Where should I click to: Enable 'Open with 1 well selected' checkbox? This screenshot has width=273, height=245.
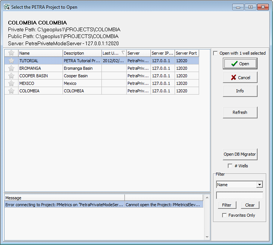(215, 53)
